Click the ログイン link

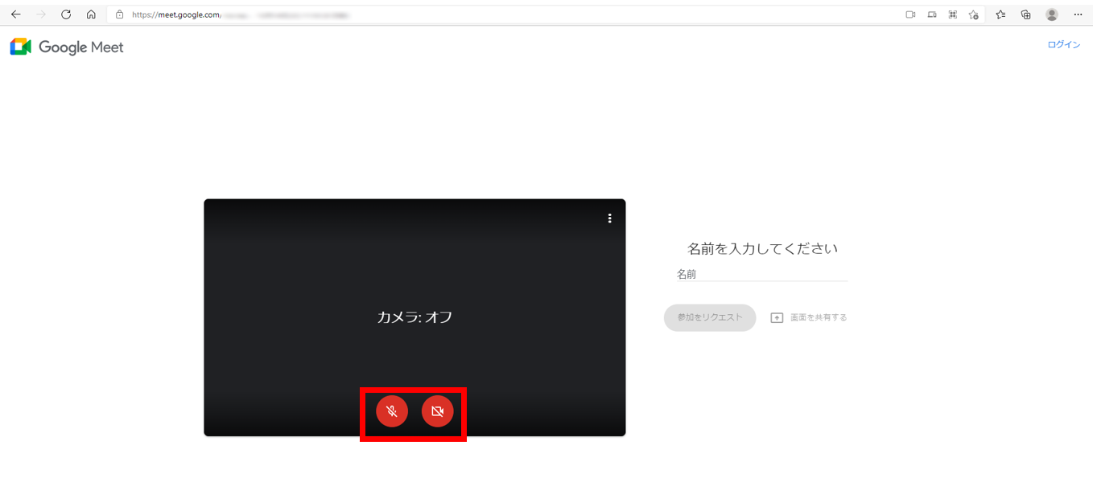(1063, 45)
